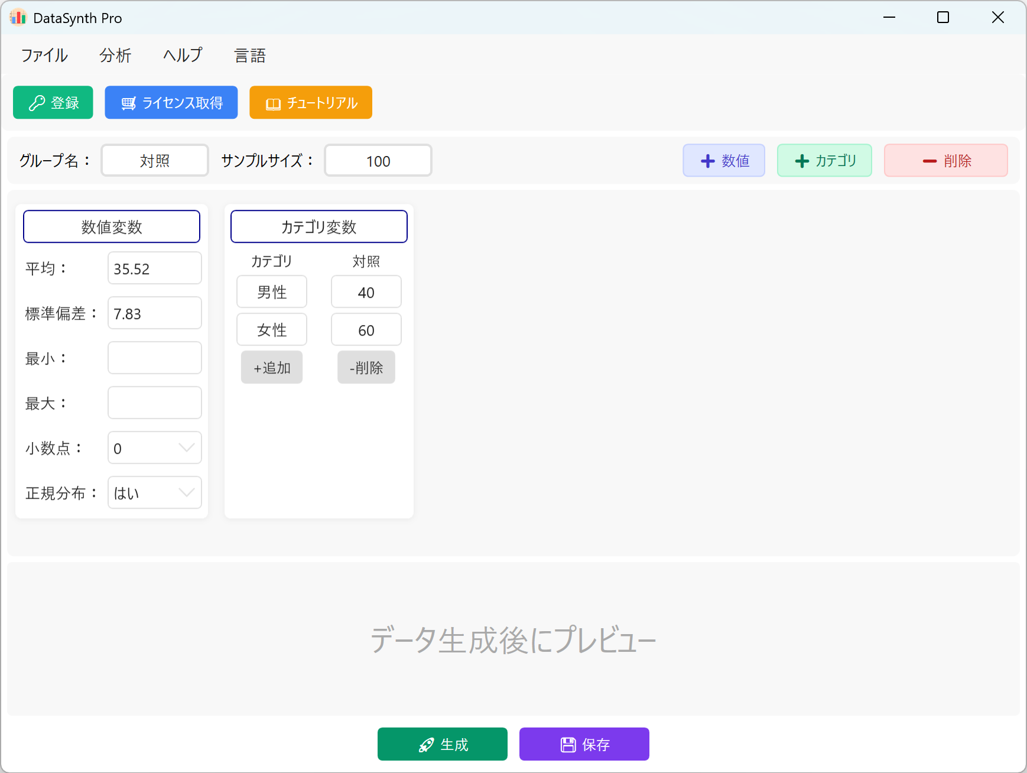The width and height of the screenshot is (1027, 773).
Task: Click the floppy disk icon on 保存
Action: pos(568,745)
